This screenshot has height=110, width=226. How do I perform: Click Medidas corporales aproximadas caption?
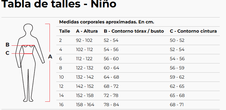(106, 22)
